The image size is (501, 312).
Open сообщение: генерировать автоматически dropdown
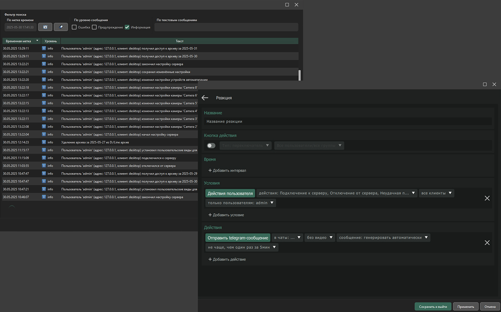[383, 237]
